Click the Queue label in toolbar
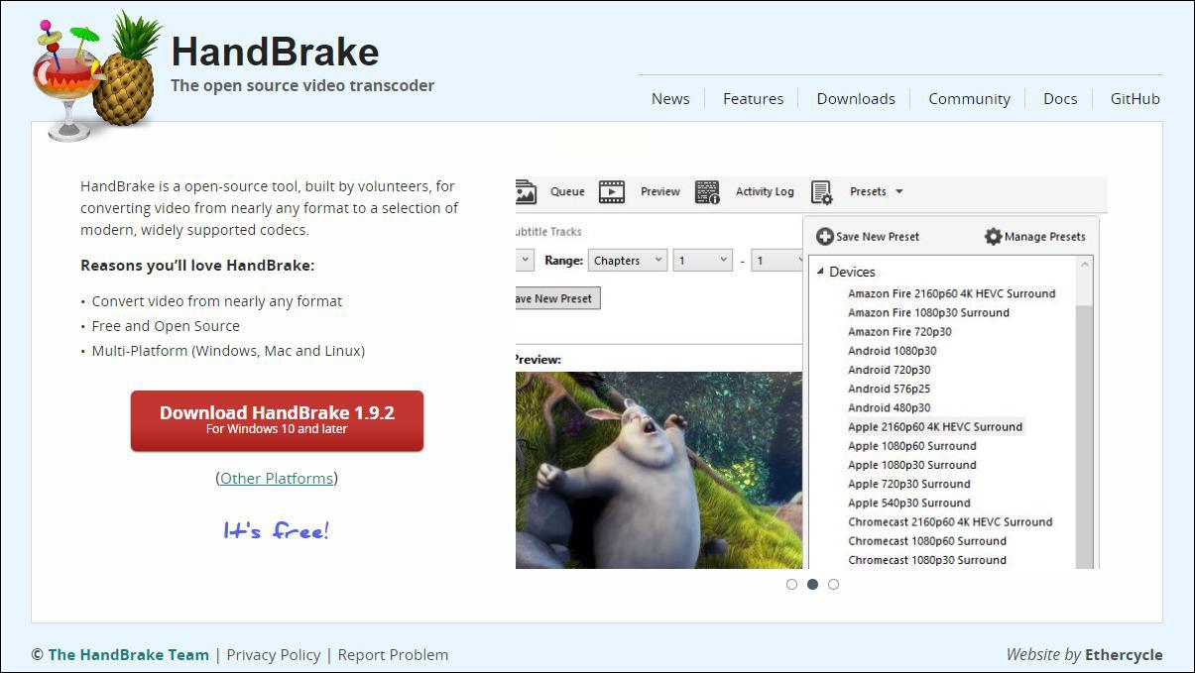Viewport: 1195px width, 673px height. pos(567,192)
